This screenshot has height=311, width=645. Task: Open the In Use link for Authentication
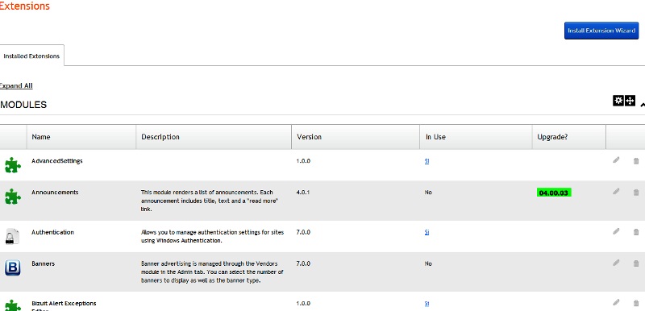[x=427, y=232]
